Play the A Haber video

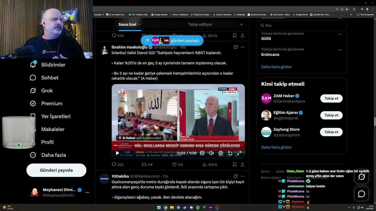(x=117, y=153)
